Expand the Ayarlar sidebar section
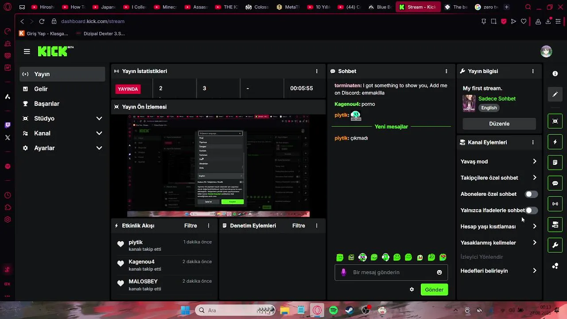 click(62, 148)
